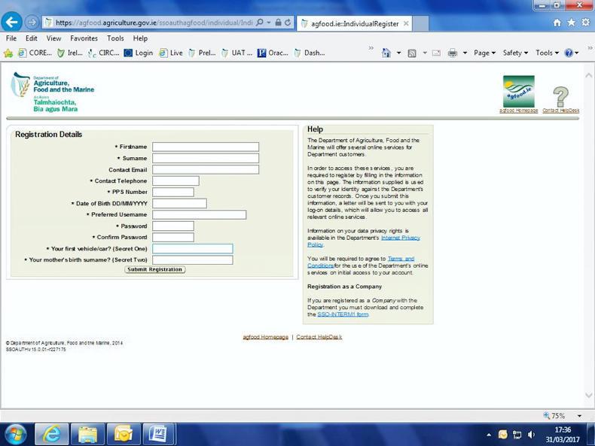
Task: Click the Contact HelpDesk question mark icon
Action: coord(560,96)
